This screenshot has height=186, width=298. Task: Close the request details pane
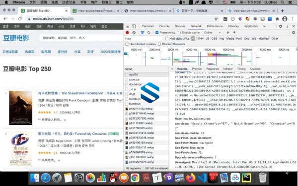172,69
